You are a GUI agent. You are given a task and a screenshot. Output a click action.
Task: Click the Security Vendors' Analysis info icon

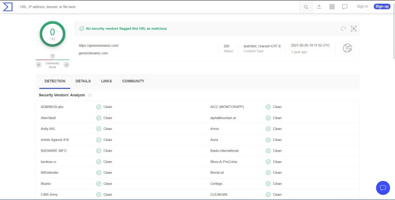[90, 95]
